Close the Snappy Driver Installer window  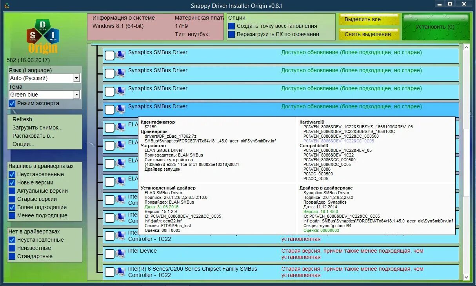click(x=464, y=4)
